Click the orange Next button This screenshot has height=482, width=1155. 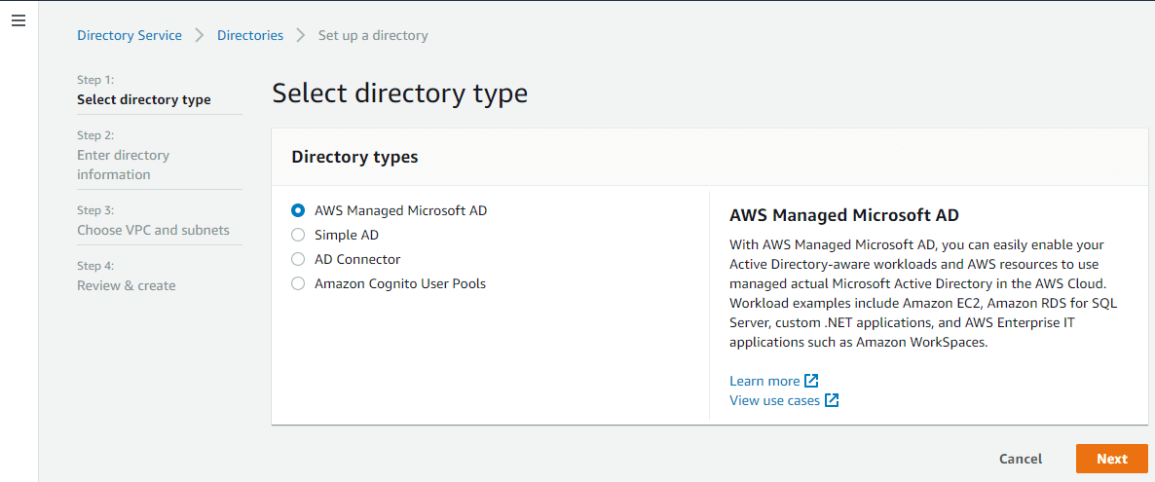pos(1111,459)
